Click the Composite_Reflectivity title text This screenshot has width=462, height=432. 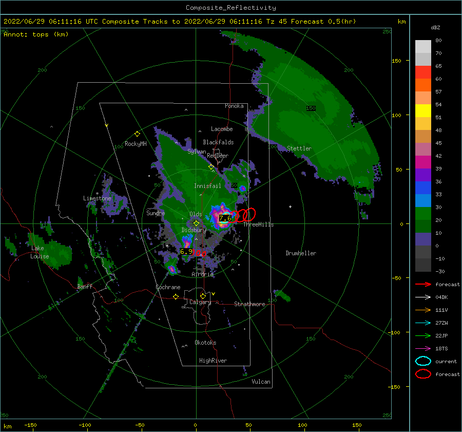pos(231,8)
